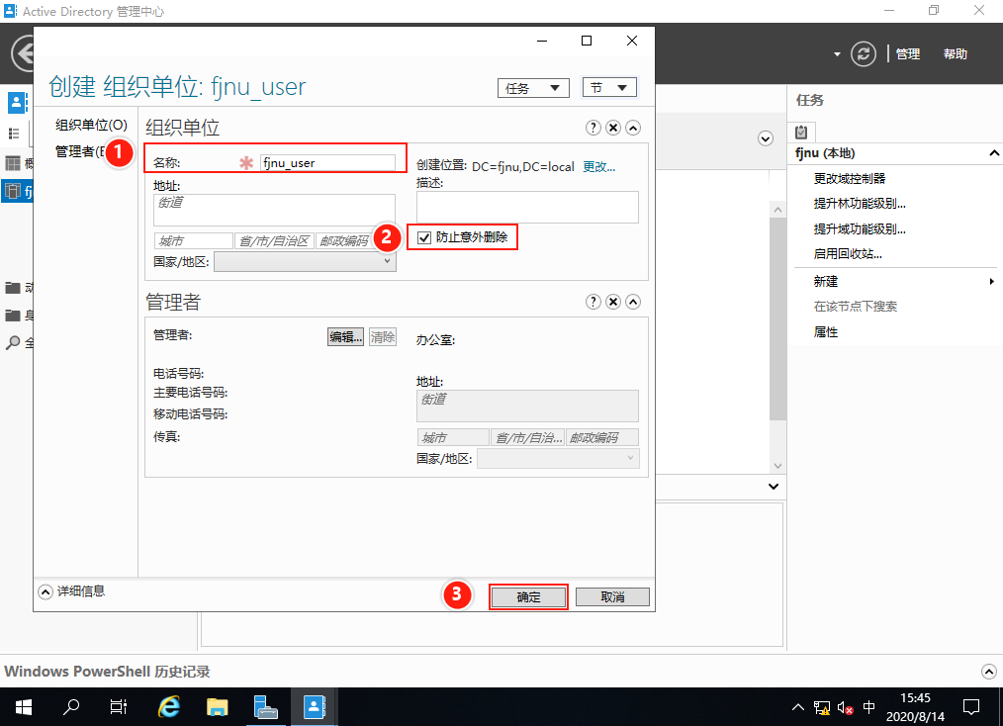Screen dimensions: 1003x726
Task: Click 在该节点下搜索 in task pane
Action: point(856,307)
